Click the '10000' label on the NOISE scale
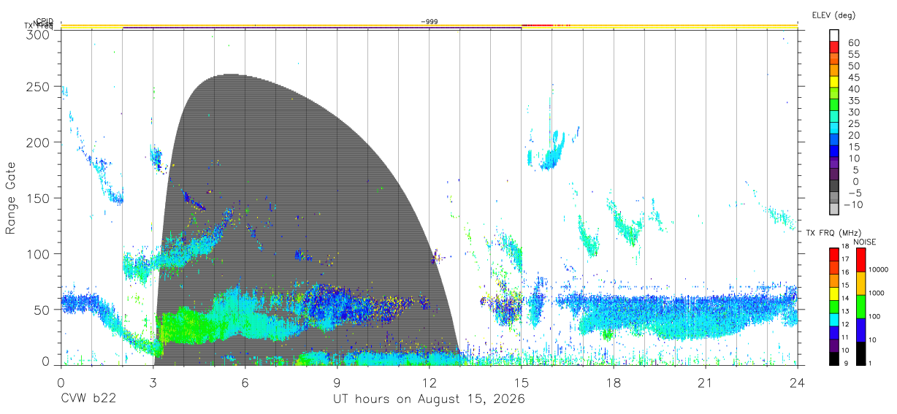Image resolution: width=897 pixels, height=414 pixels. (879, 270)
